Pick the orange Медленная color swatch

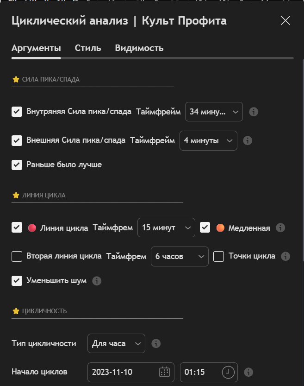220,228
